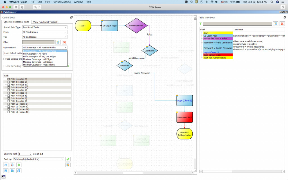Open macOS Spotlight search icon

[x=272, y=2]
